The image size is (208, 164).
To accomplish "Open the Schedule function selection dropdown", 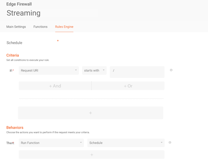I will (x=126, y=143).
